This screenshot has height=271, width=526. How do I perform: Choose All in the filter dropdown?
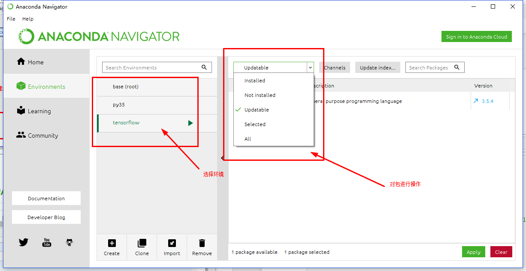coord(274,139)
